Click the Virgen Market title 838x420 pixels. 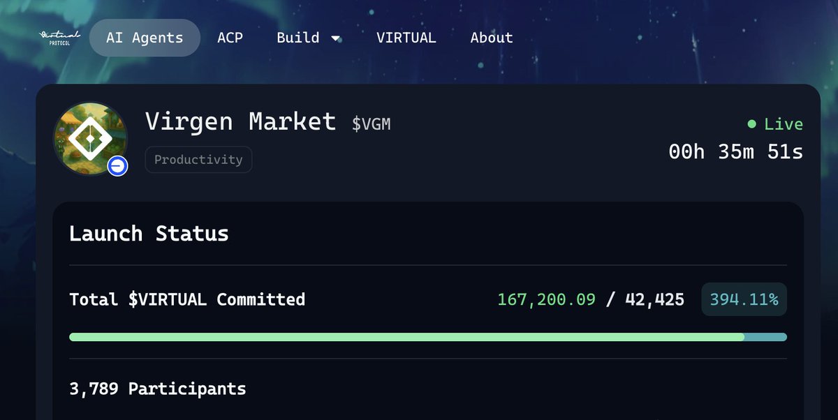pyautogui.click(x=240, y=122)
